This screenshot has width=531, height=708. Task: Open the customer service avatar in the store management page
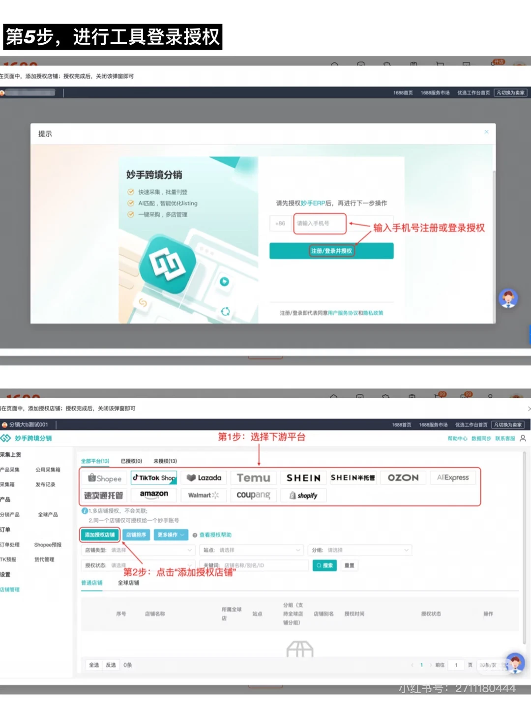(514, 663)
